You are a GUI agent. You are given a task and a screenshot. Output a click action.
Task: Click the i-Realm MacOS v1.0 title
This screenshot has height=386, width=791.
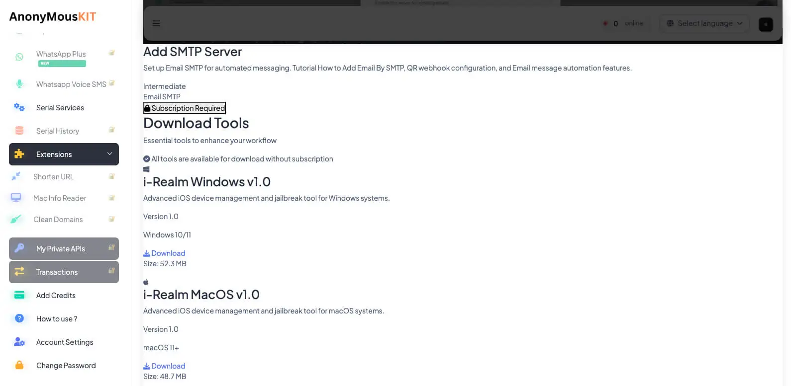pos(201,295)
